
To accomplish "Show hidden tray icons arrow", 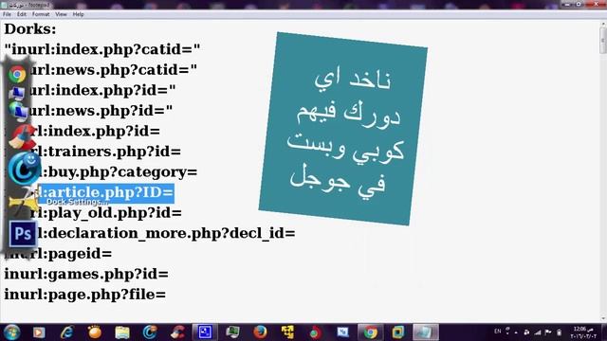I will click(516, 332).
